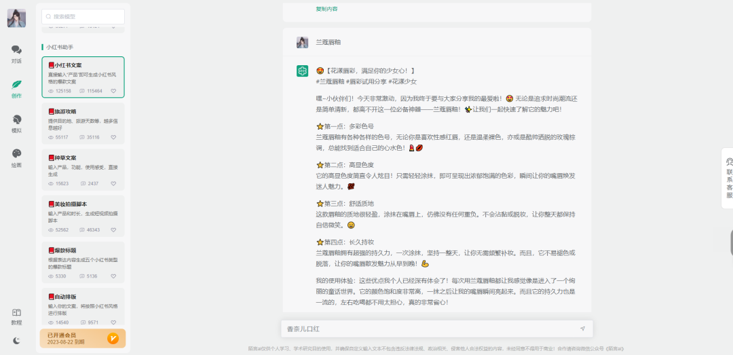Favorite the 美妆拍摄脚本 card with its heart
733x355 pixels.
click(113, 230)
